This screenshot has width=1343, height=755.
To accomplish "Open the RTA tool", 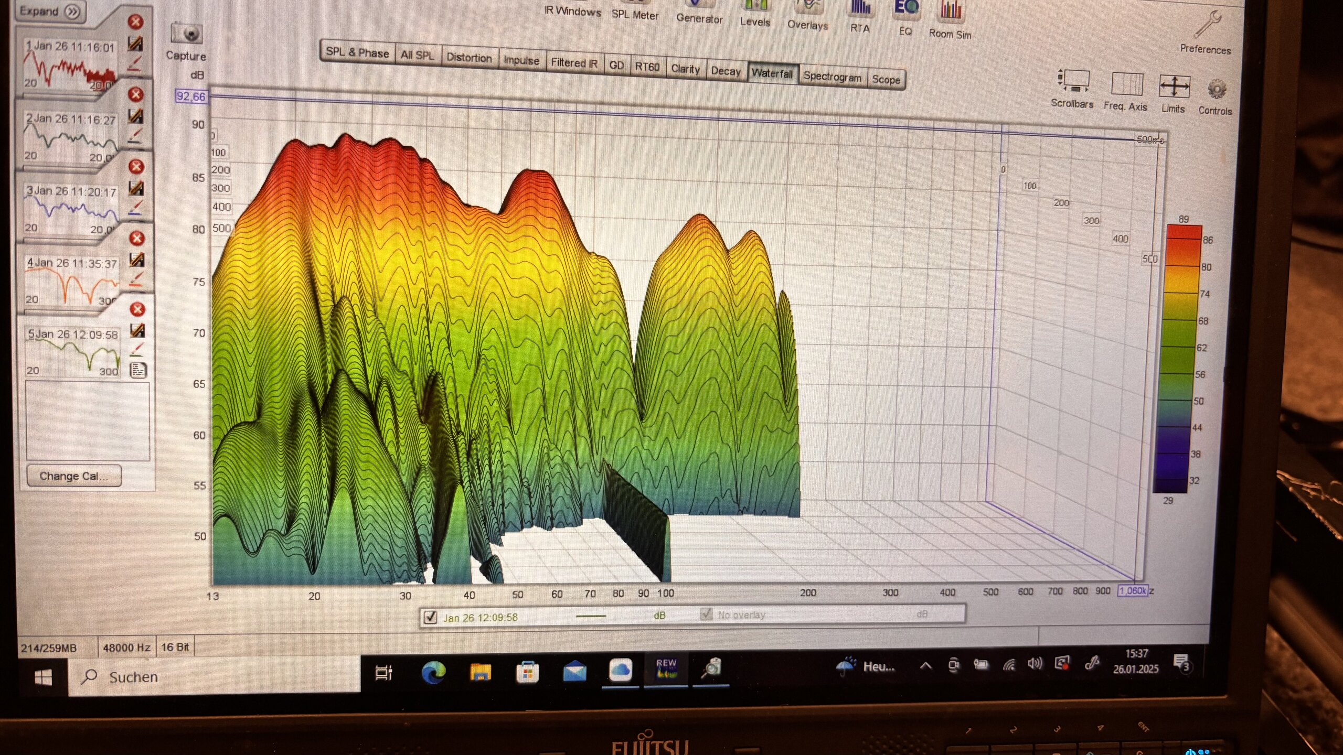I will pyautogui.click(x=860, y=9).
